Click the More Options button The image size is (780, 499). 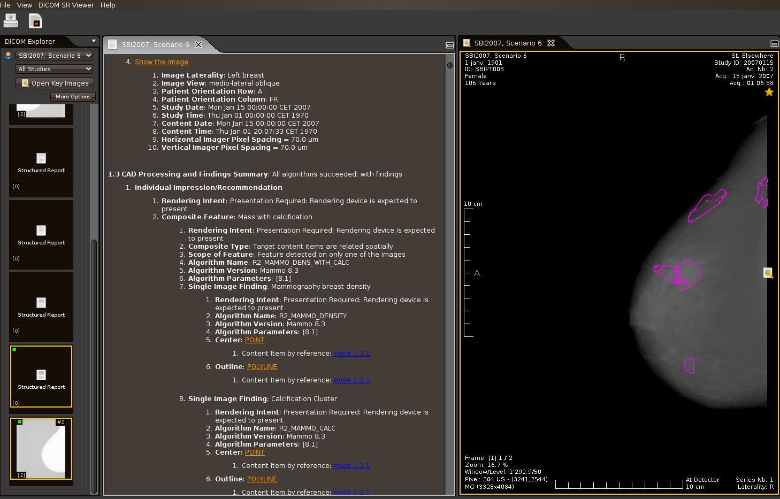pos(73,97)
